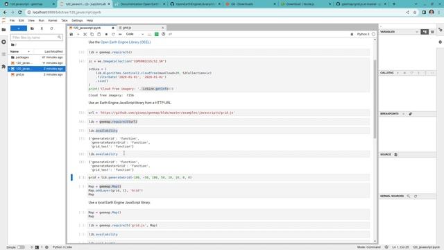Switch variables panel to table view
444x250 pixels.
(432, 32)
